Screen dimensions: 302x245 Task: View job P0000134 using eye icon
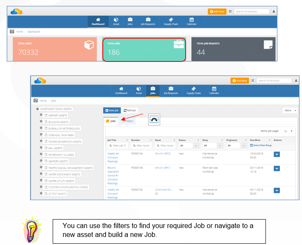(x=277, y=154)
